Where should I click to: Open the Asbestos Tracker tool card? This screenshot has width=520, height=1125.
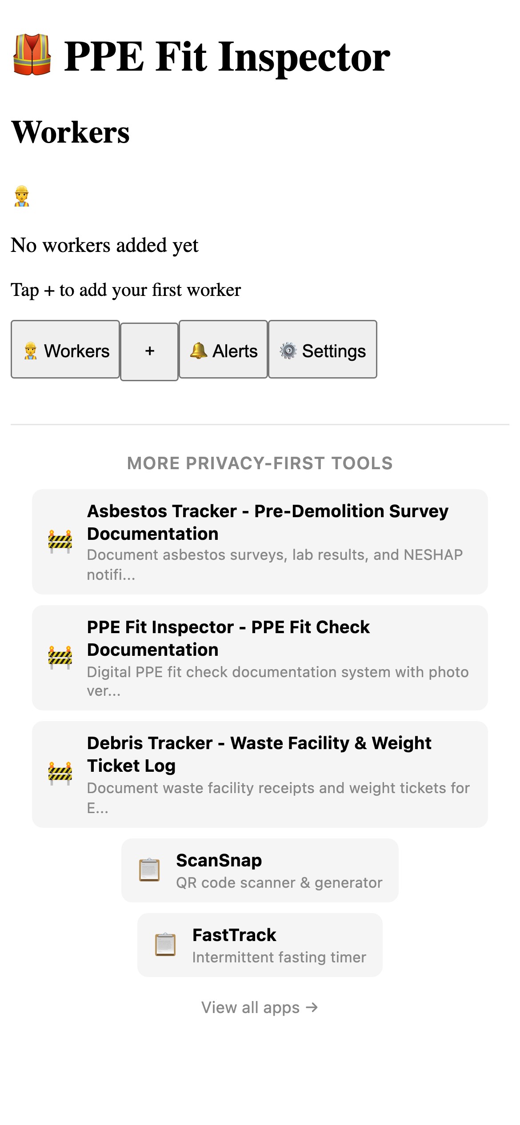click(260, 541)
